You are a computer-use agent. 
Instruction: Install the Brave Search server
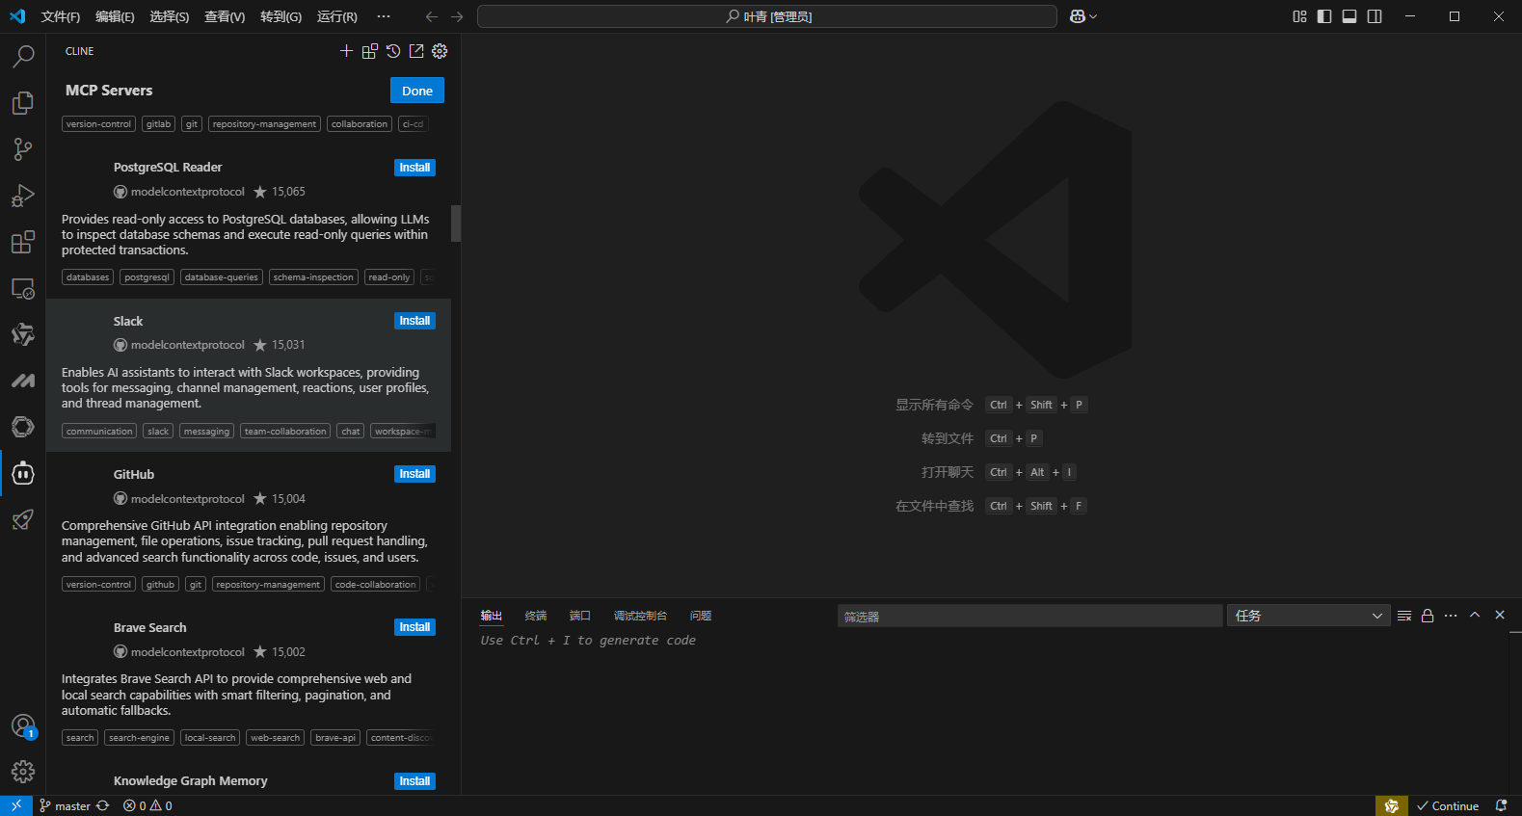(414, 627)
